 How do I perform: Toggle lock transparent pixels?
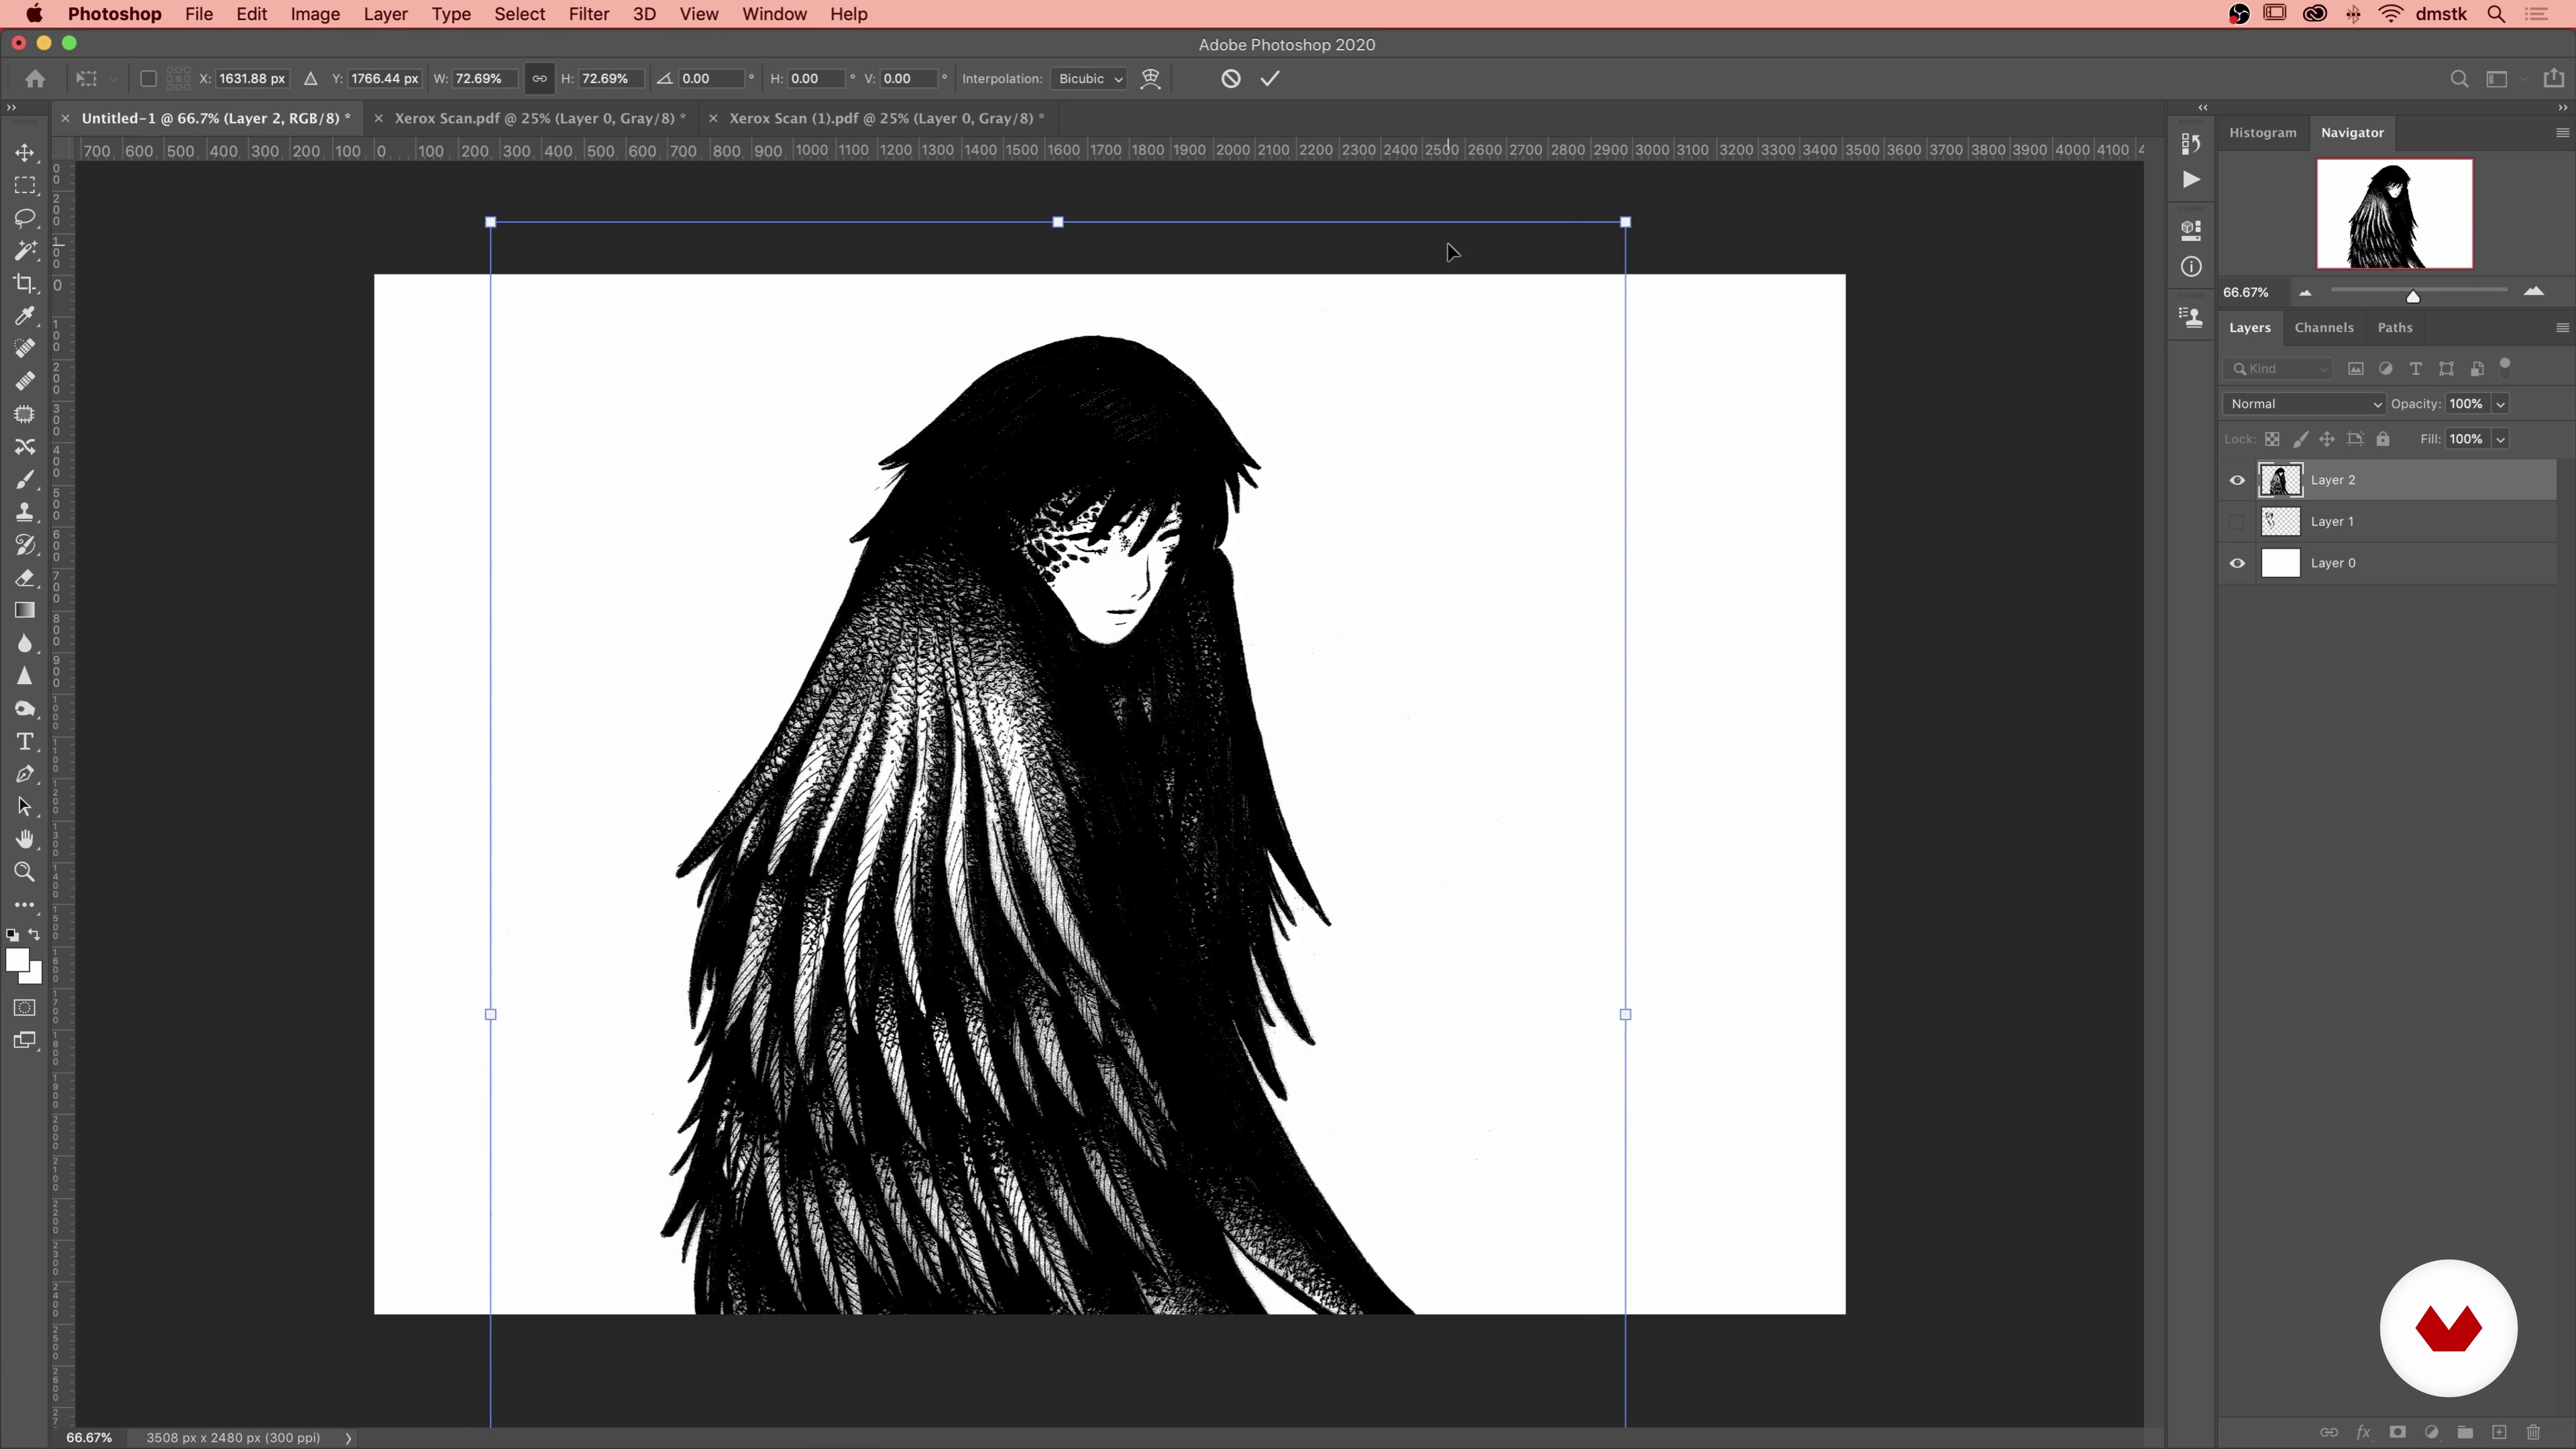pos(2272,439)
